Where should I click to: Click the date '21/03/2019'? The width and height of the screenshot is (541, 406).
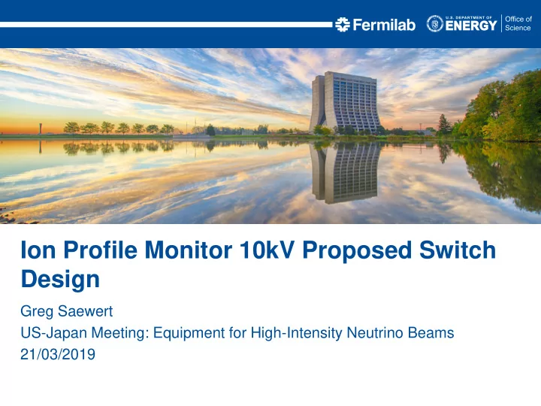58,355
